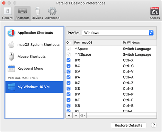The width and height of the screenshot is (162, 132).
Task: Click the Application Shortcuts icon
Action: point(11,33)
